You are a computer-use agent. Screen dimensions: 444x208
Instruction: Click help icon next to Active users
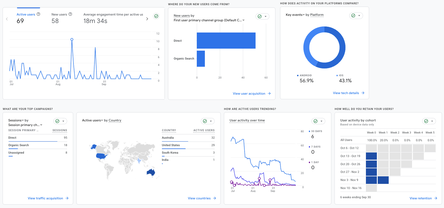(x=39, y=14)
